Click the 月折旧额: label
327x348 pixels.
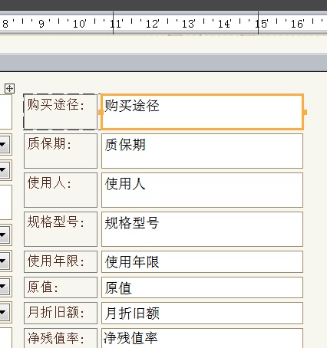61,313
